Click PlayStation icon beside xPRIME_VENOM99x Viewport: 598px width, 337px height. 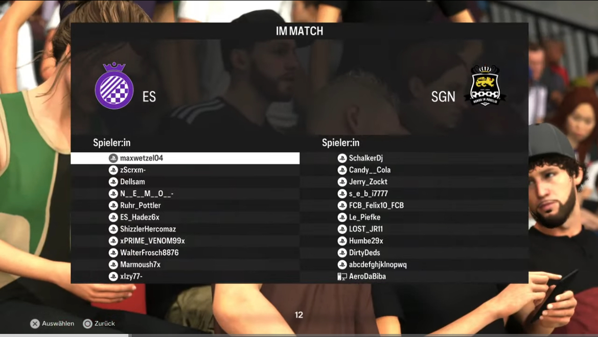pos(113,241)
